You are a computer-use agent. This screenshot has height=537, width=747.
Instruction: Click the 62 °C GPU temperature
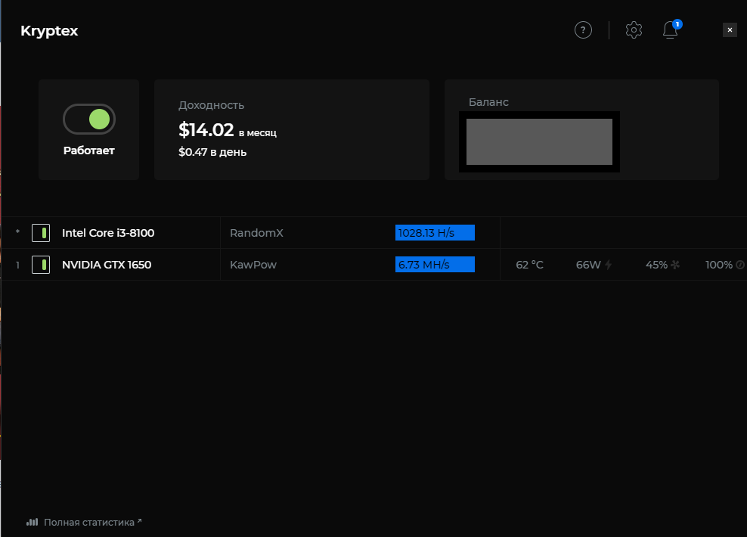coord(529,265)
